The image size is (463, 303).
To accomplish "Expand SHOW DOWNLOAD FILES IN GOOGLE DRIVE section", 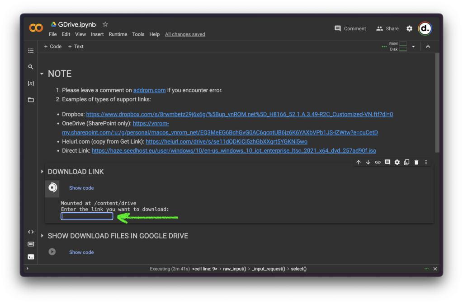I will coord(42,236).
